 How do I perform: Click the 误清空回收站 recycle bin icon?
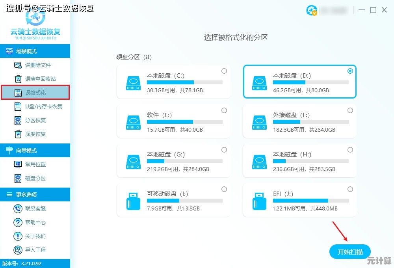click(x=18, y=79)
